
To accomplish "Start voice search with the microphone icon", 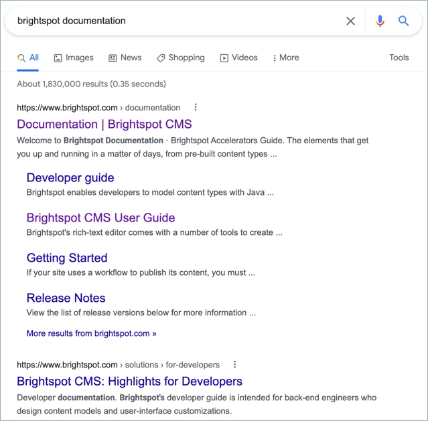I will click(x=380, y=21).
